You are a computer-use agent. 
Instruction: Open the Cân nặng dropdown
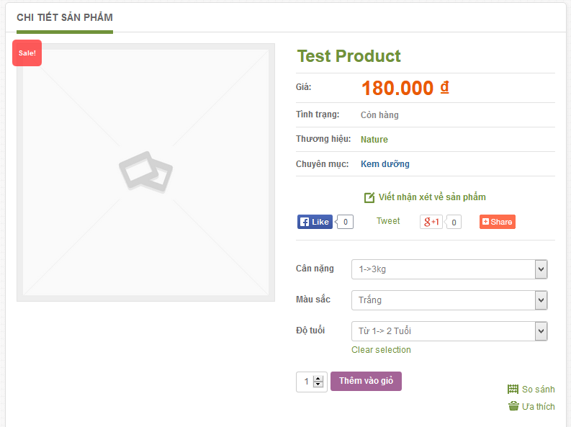pyautogui.click(x=449, y=269)
